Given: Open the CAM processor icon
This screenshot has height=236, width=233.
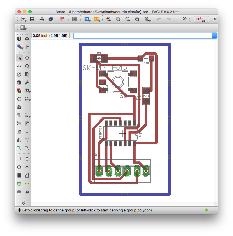Looking at the screenshot, I should (x=51, y=19).
